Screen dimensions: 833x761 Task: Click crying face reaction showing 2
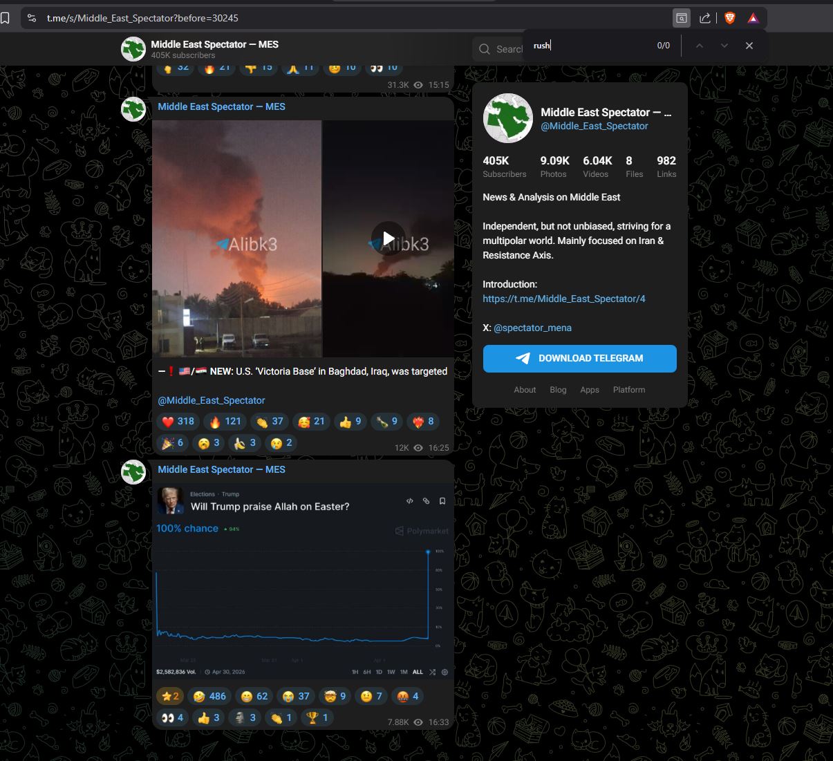click(281, 443)
